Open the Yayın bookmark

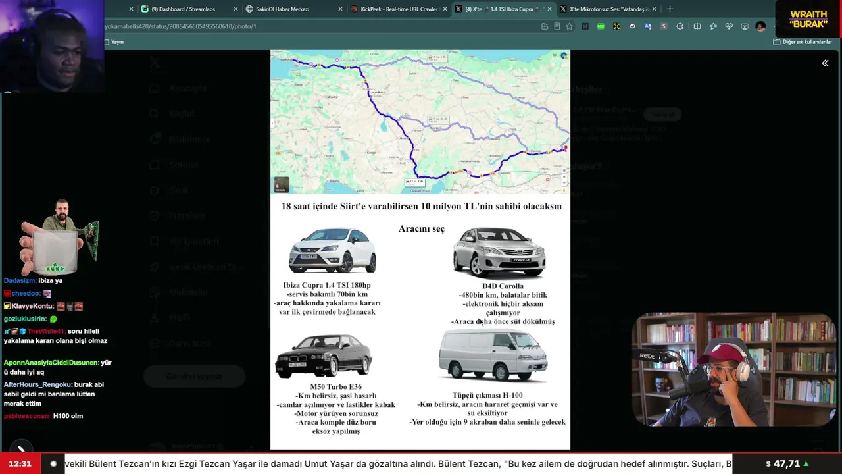pos(114,42)
